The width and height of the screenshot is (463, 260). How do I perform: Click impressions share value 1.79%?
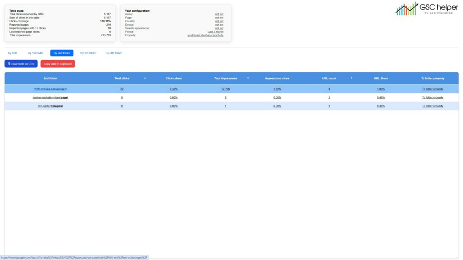(x=277, y=89)
